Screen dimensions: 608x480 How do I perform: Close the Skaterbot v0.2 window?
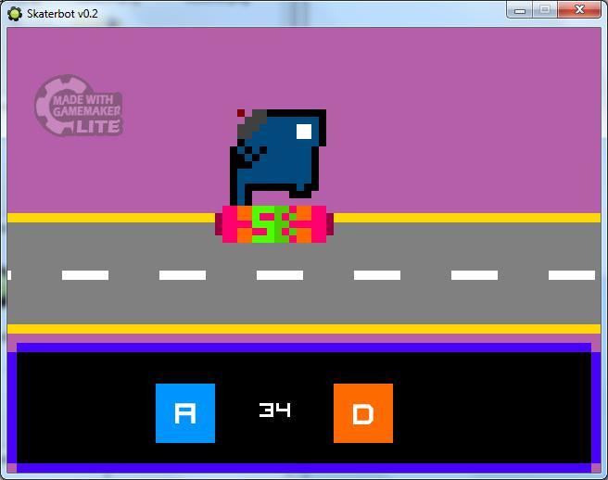coord(579,9)
